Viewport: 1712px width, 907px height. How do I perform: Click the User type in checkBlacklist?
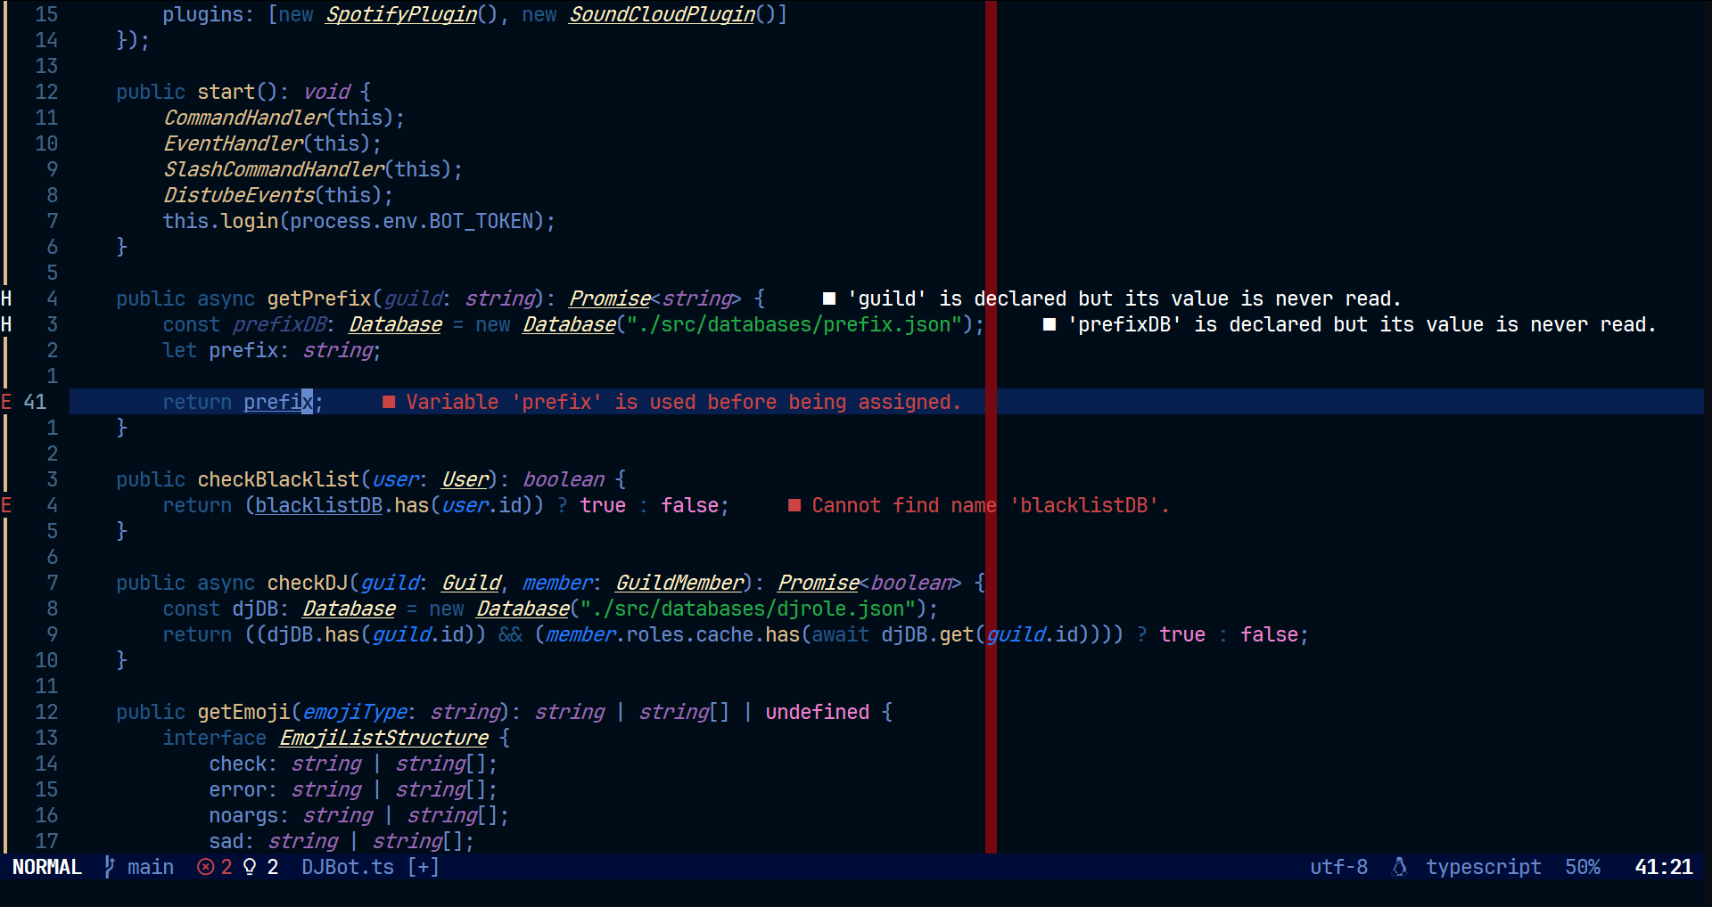465,479
